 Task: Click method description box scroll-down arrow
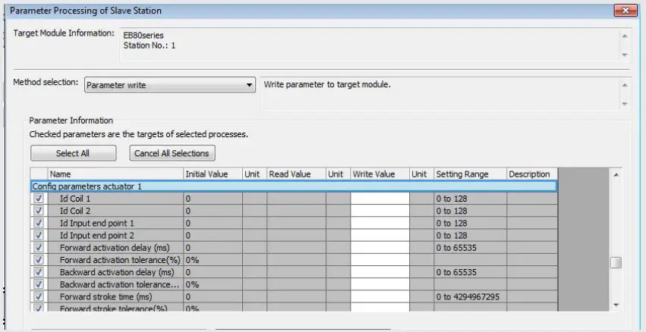tap(625, 104)
